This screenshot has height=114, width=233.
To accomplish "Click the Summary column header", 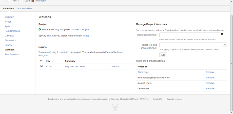I will (70, 61).
